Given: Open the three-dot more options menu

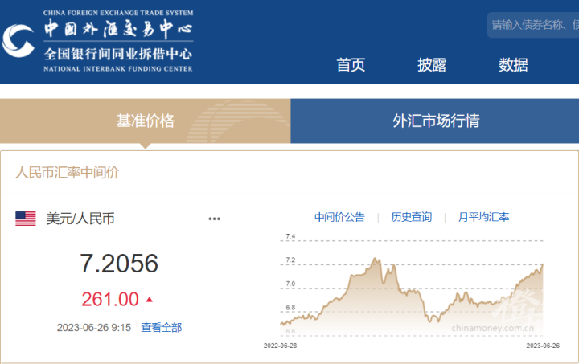Looking at the screenshot, I should (214, 219).
